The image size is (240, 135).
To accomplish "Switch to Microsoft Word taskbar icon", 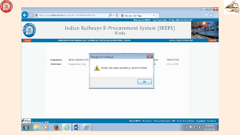I will click(x=77, y=127).
